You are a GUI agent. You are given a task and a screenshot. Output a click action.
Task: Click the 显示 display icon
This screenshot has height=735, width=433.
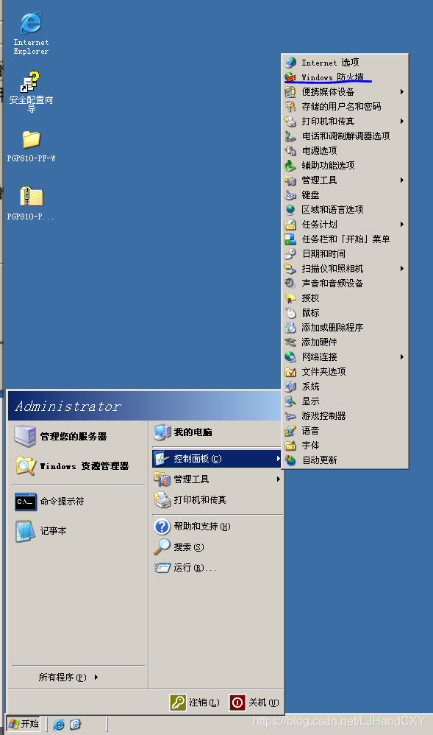[290, 401]
